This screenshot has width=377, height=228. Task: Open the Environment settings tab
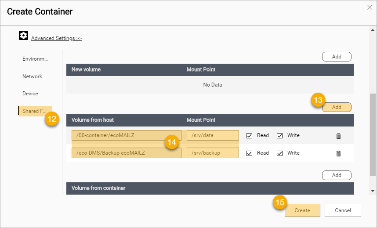coord(35,59)
